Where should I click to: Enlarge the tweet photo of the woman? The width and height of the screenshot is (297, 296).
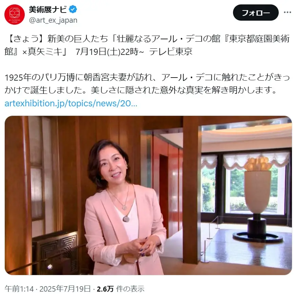tap(148, 195)
